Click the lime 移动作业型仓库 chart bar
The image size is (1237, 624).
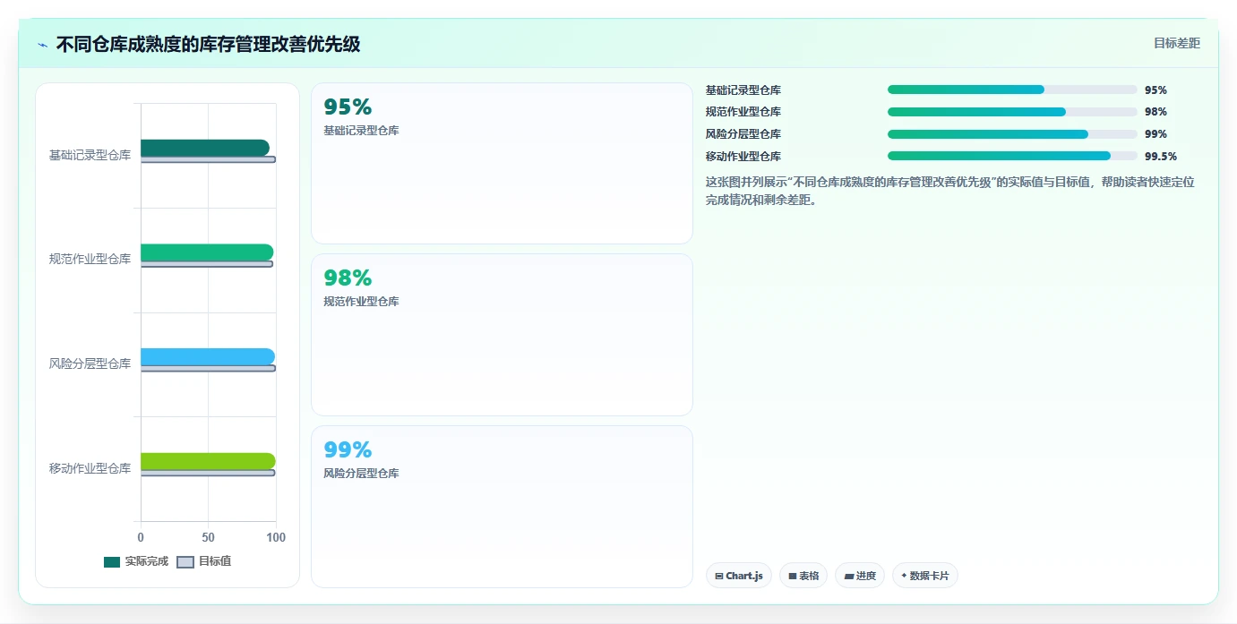coord(208,461)
